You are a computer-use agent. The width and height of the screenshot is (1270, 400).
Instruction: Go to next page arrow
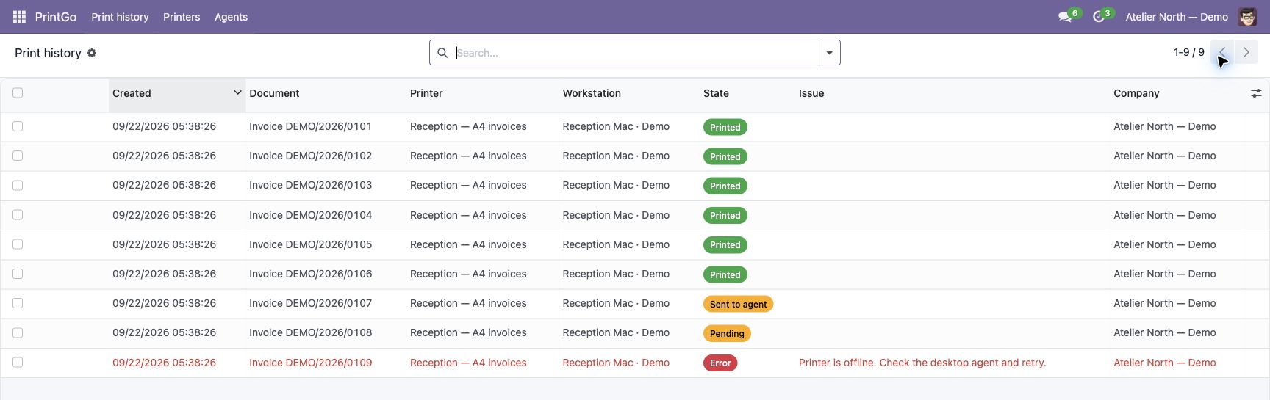pyautogui.click(x=1246, y=52)
